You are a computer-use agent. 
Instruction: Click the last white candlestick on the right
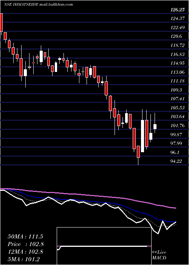coord(155,126)
